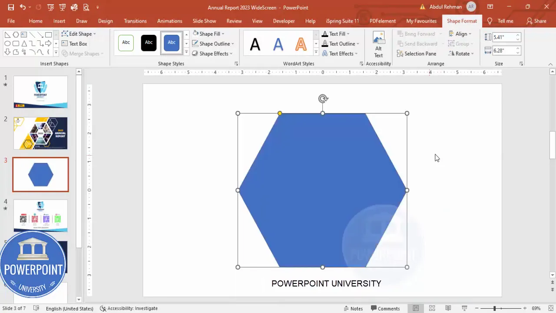Undo the last action

(23, 7)
